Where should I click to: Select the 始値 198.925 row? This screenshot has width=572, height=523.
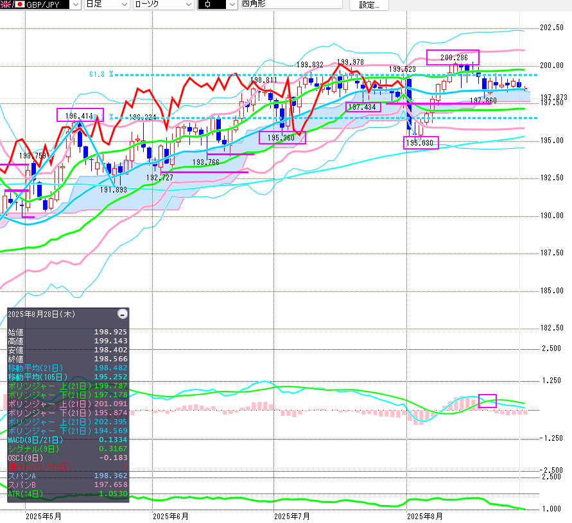[x=68, y=332]
